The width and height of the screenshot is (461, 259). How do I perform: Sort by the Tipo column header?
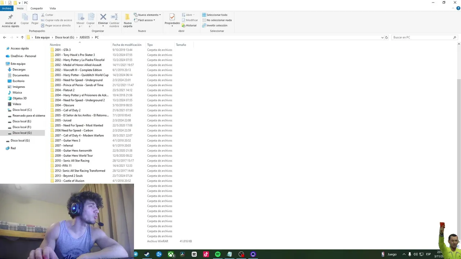point(150,45)
